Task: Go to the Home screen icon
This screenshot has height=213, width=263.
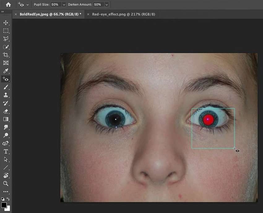Action: (x=8, y=5)
